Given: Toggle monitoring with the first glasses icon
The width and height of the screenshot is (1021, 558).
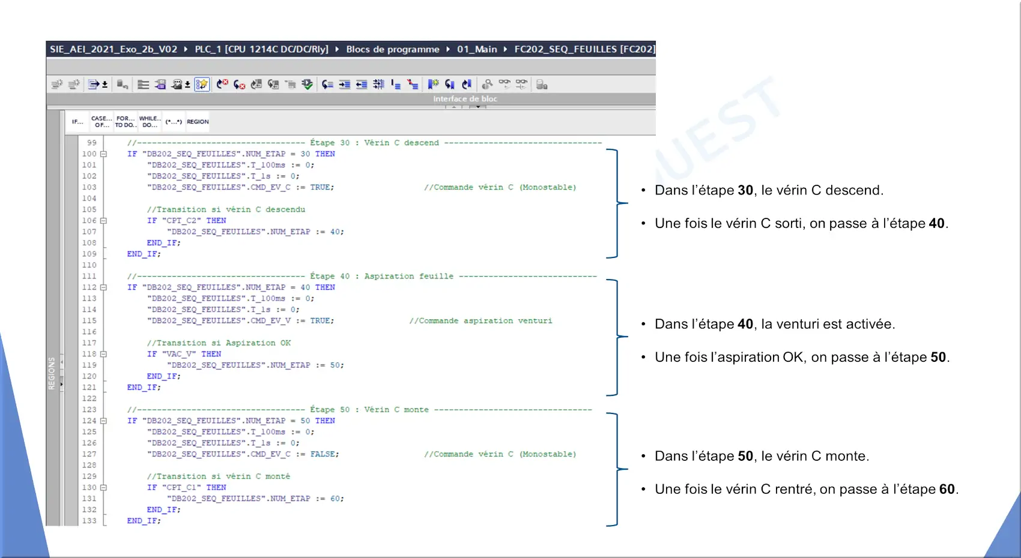Looking at the screenshot, I should tap(504, 85).
